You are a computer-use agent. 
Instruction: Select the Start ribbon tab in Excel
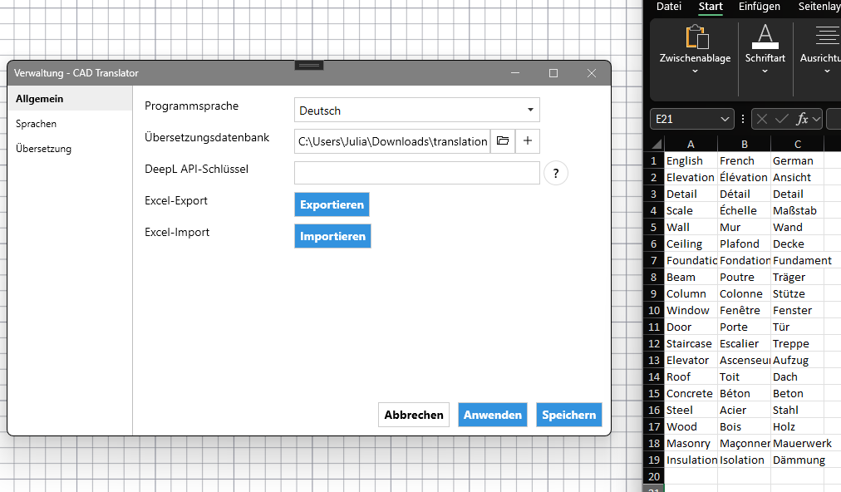tap(711, 7)
